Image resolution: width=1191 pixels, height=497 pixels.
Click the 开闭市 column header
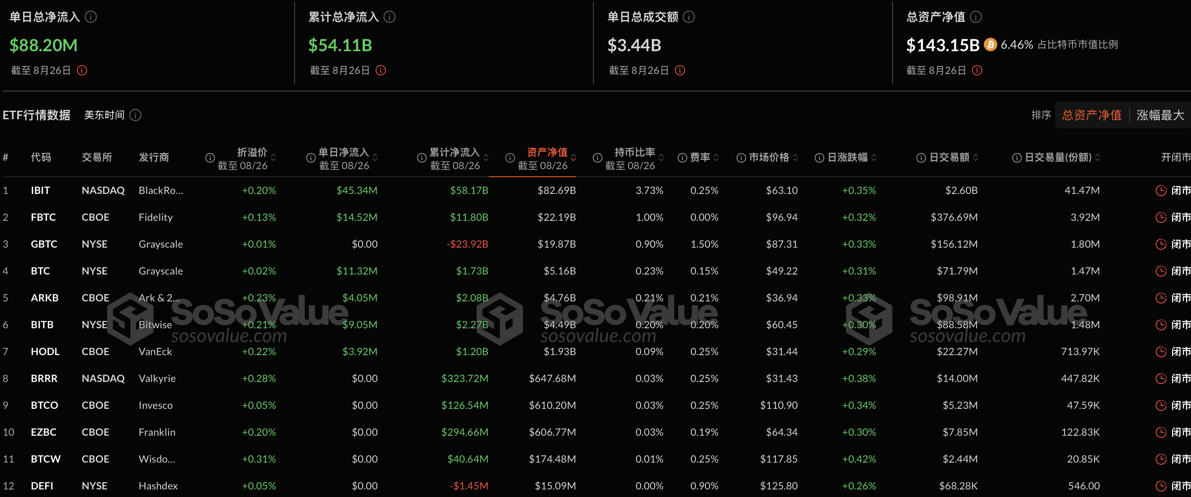1176,157
